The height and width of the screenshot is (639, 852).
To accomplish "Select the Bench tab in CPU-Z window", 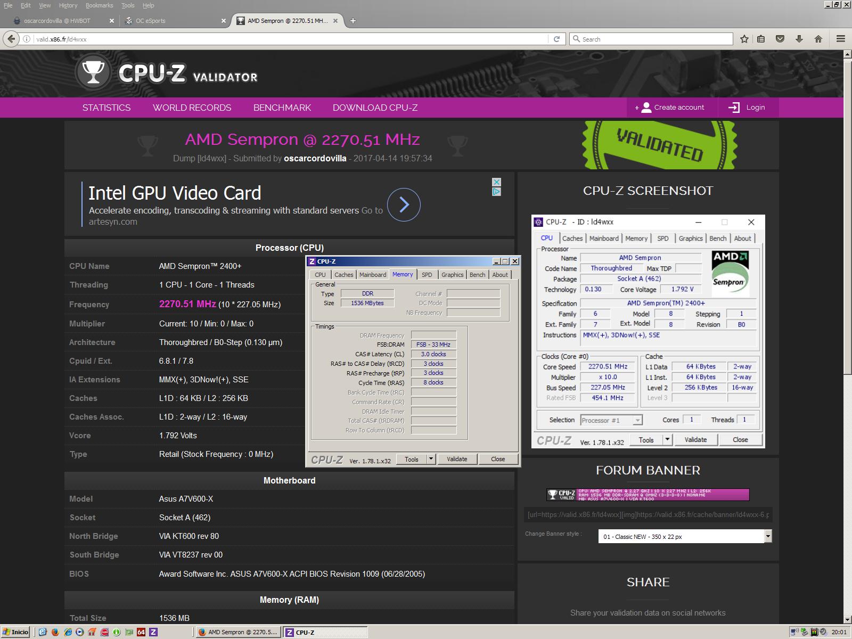I will pos(478,275).
